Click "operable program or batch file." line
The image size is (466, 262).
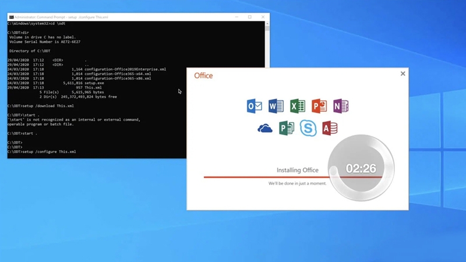40,125
